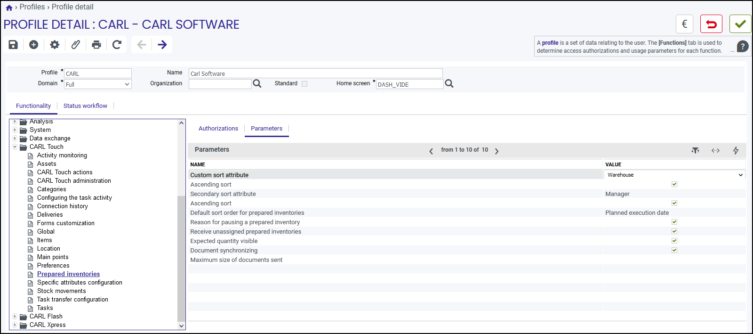Click the tree scroll down arrow
Viewport: 753px width, 334px height.
[181, 326]
